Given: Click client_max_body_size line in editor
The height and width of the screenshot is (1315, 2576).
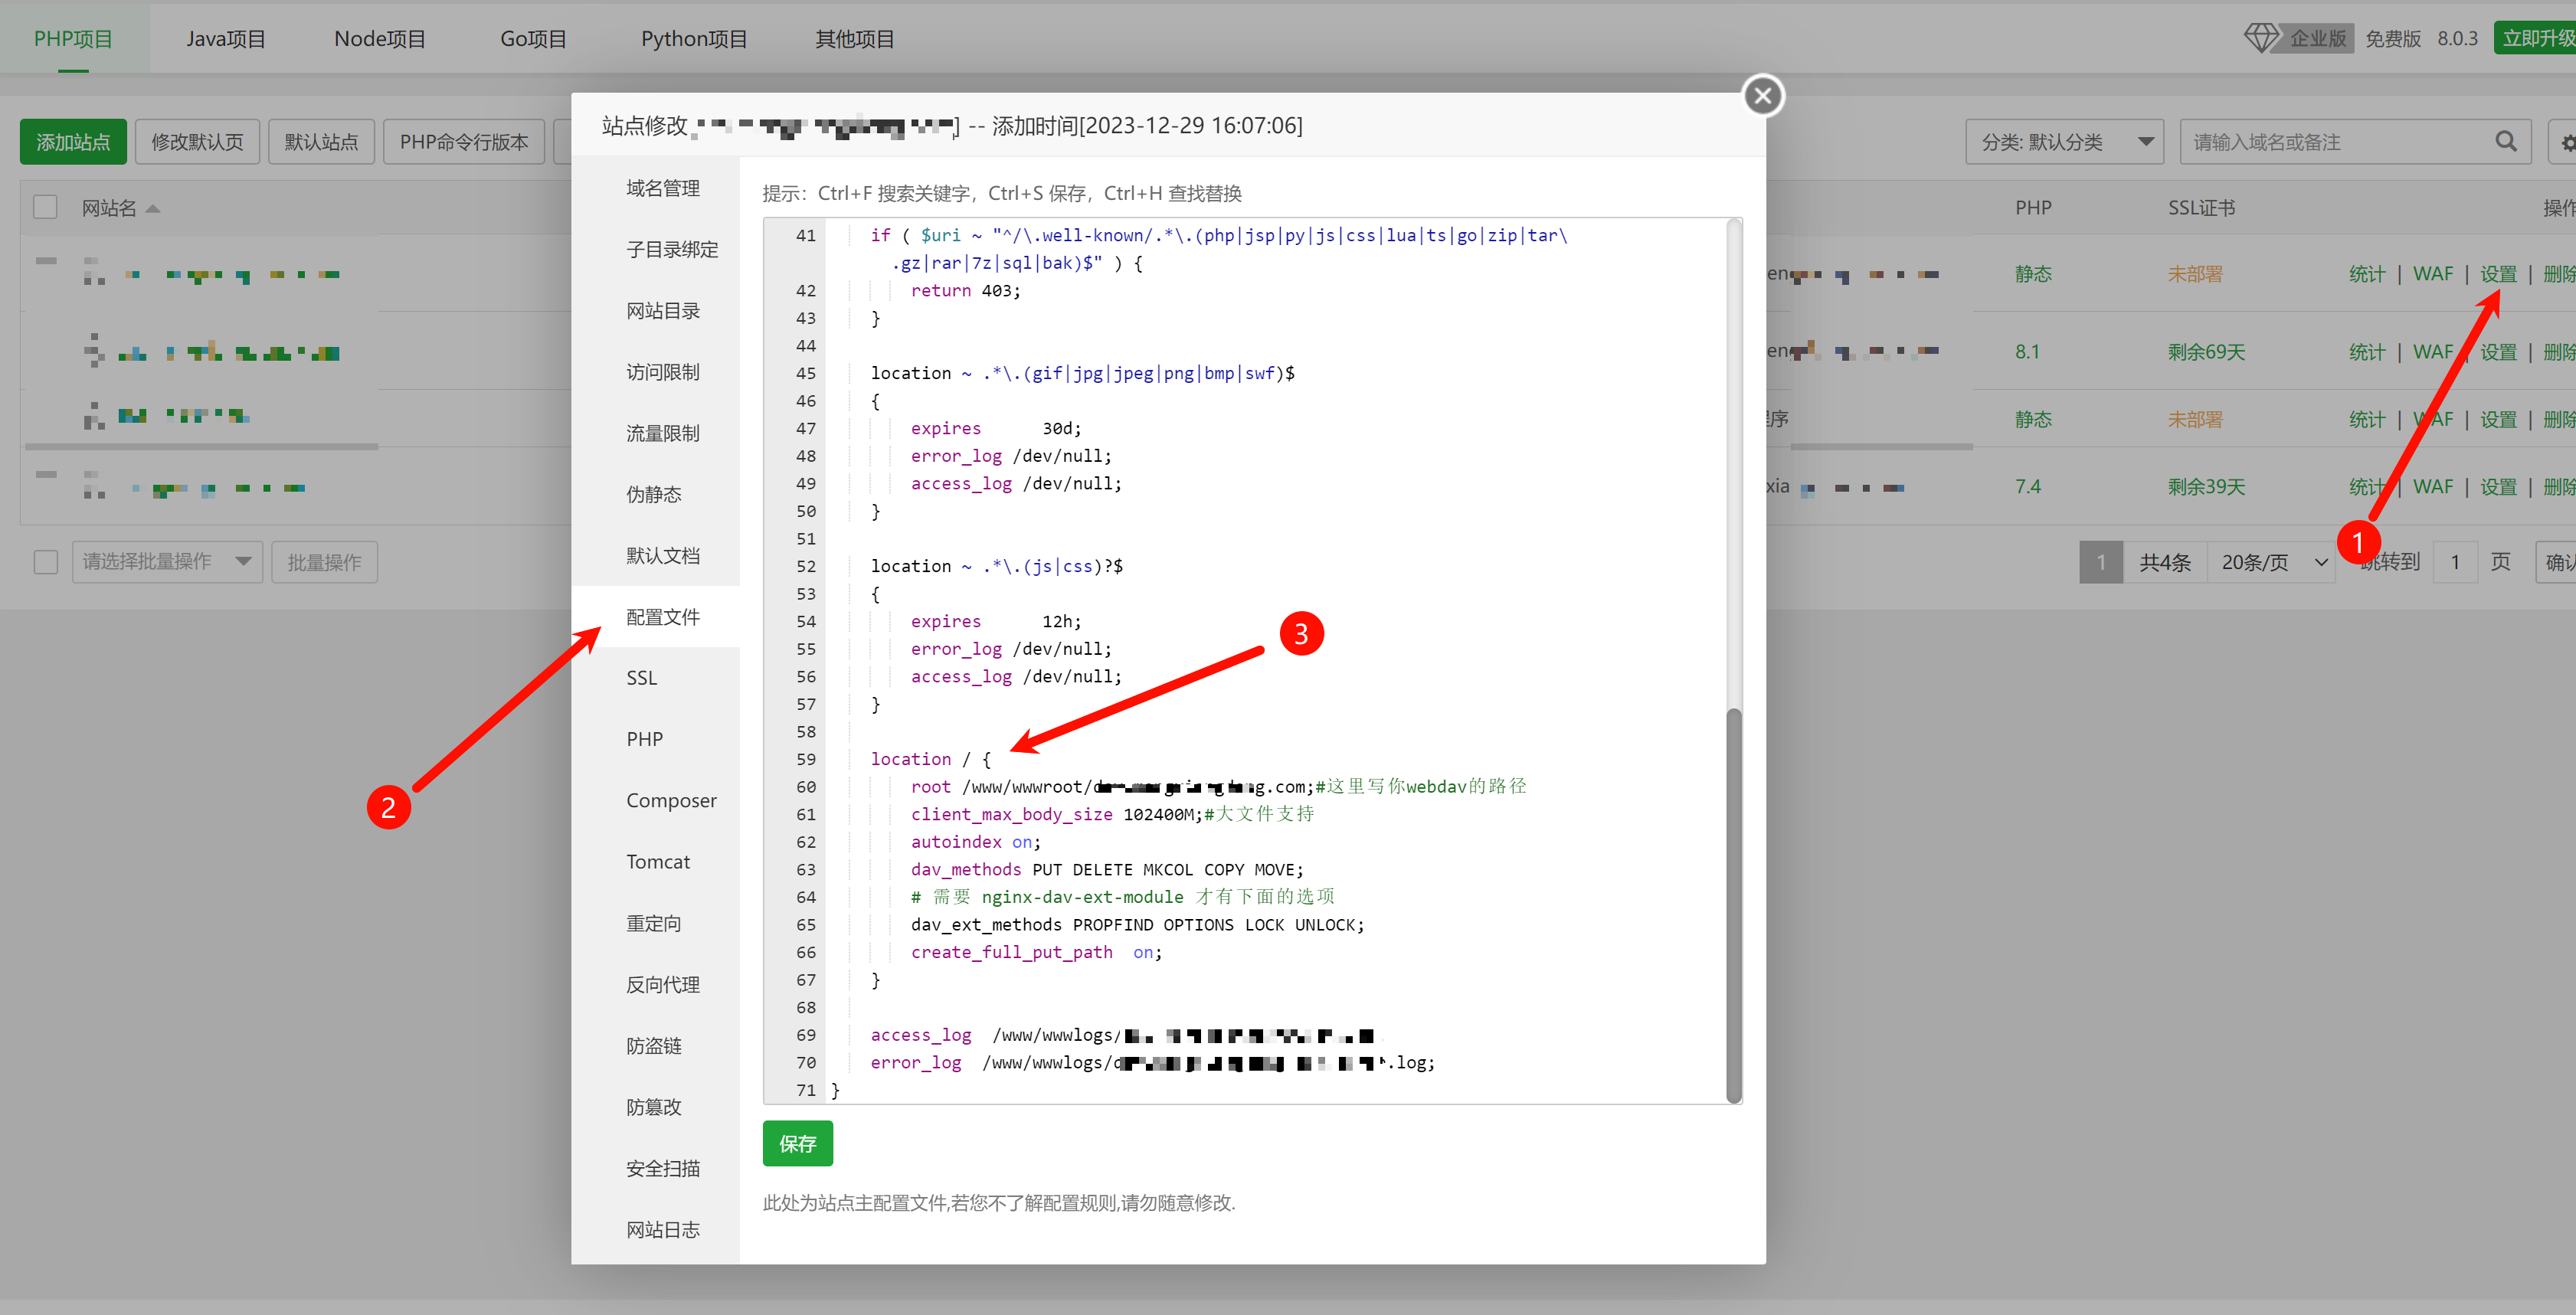Looking at the screenshot, I should pyautogui.click(x=1112, y=815).
